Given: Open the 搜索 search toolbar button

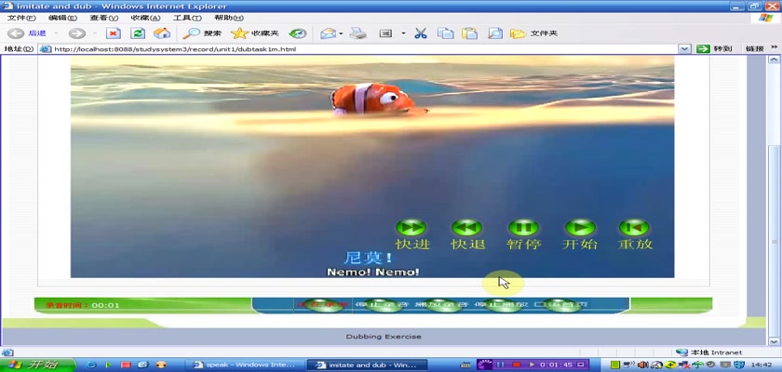Looking at the screenshot, I should (202, 33).
